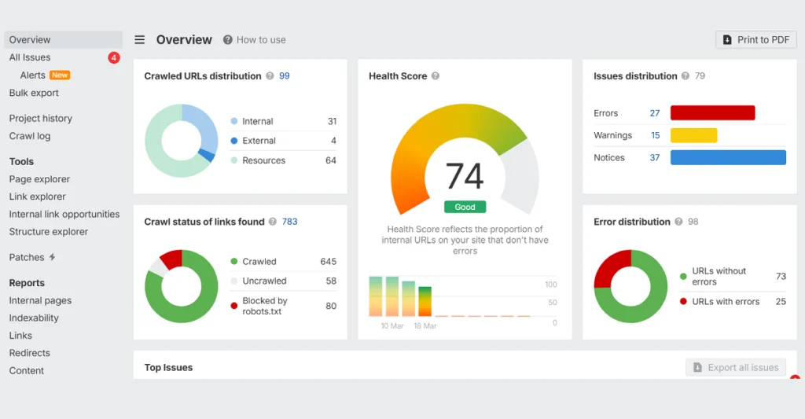Click the 783 links found count
805x419 pixels.
(x=289, y=222)
